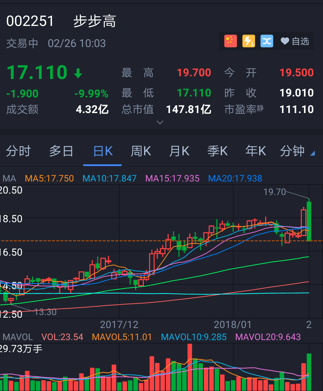Switch to 年K chart tab

click(256, 151)
